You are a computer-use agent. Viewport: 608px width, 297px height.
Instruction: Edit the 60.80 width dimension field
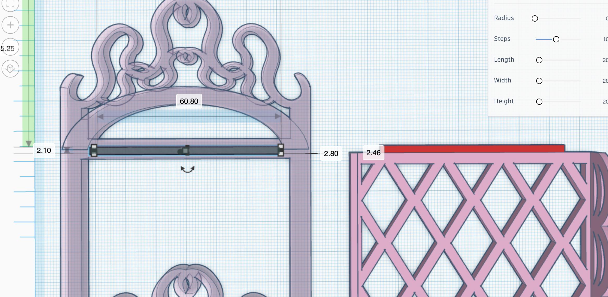pos(189,101)
